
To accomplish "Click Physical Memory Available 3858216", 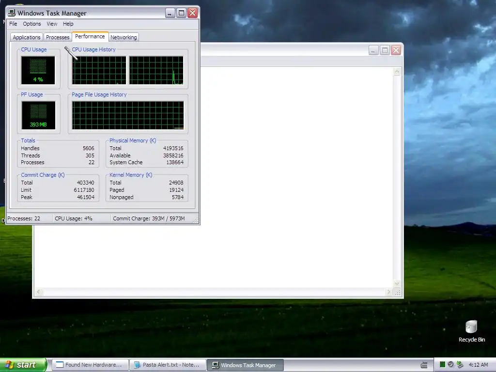I will (173, 155).
